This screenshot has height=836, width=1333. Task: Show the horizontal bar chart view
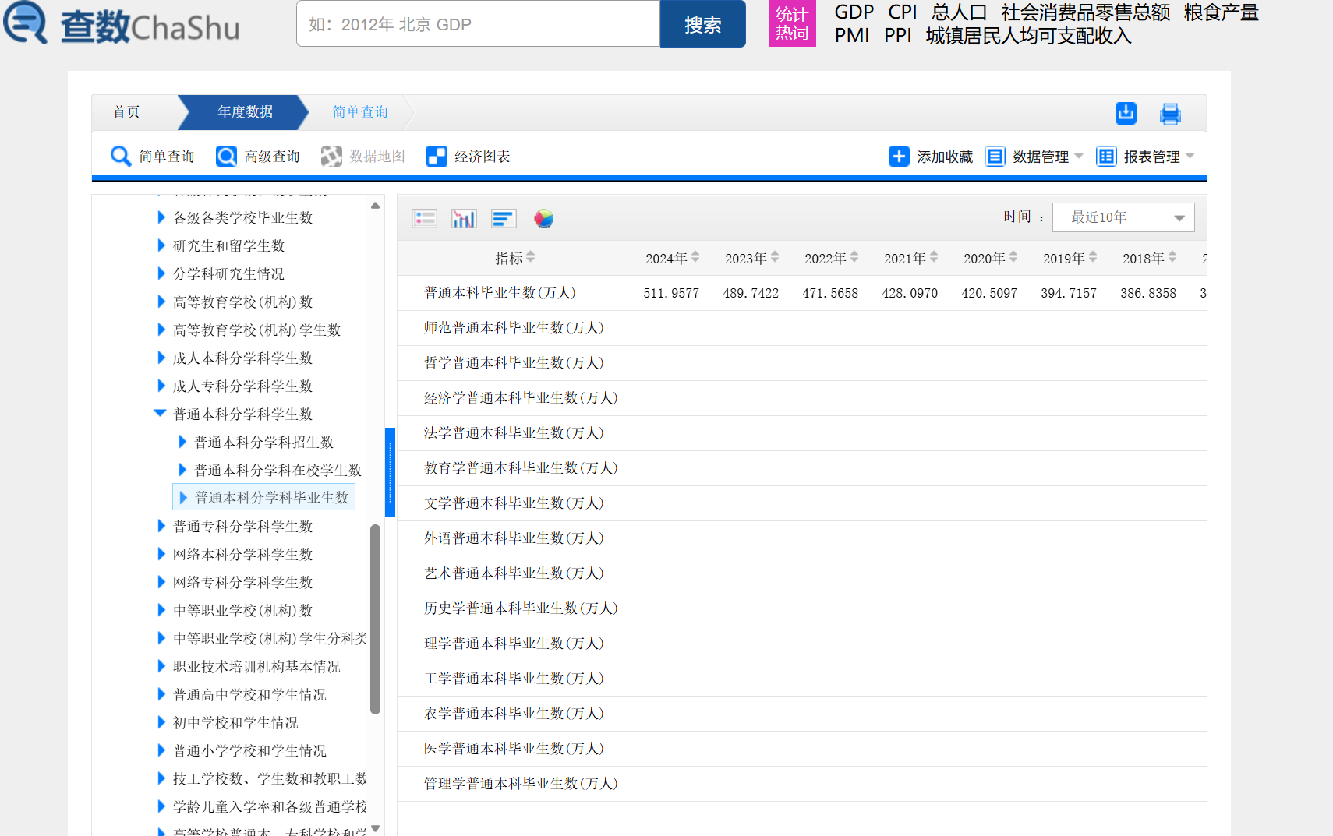pyautogui.click(x=504, y=219)
